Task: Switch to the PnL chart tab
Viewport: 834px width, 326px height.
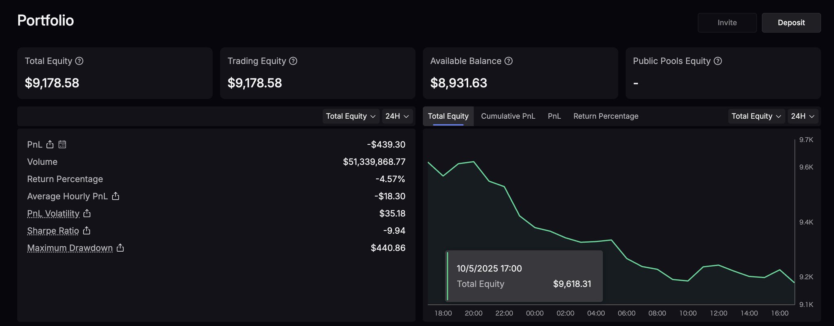Action: (555, 116)
